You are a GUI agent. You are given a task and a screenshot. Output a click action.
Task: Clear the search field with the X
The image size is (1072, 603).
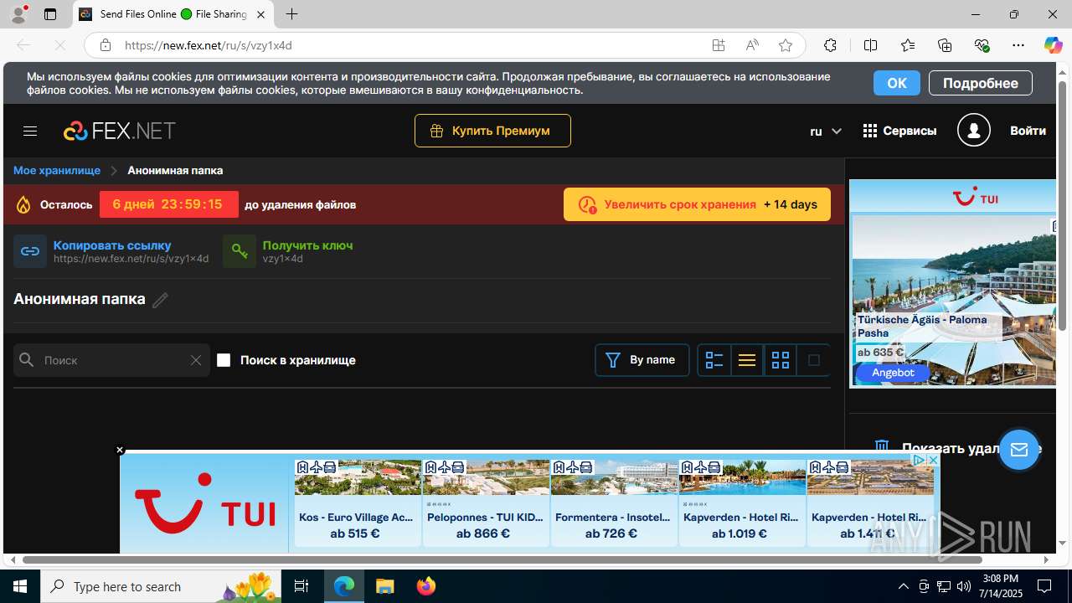pyautogui.click(x=195, y=360)
